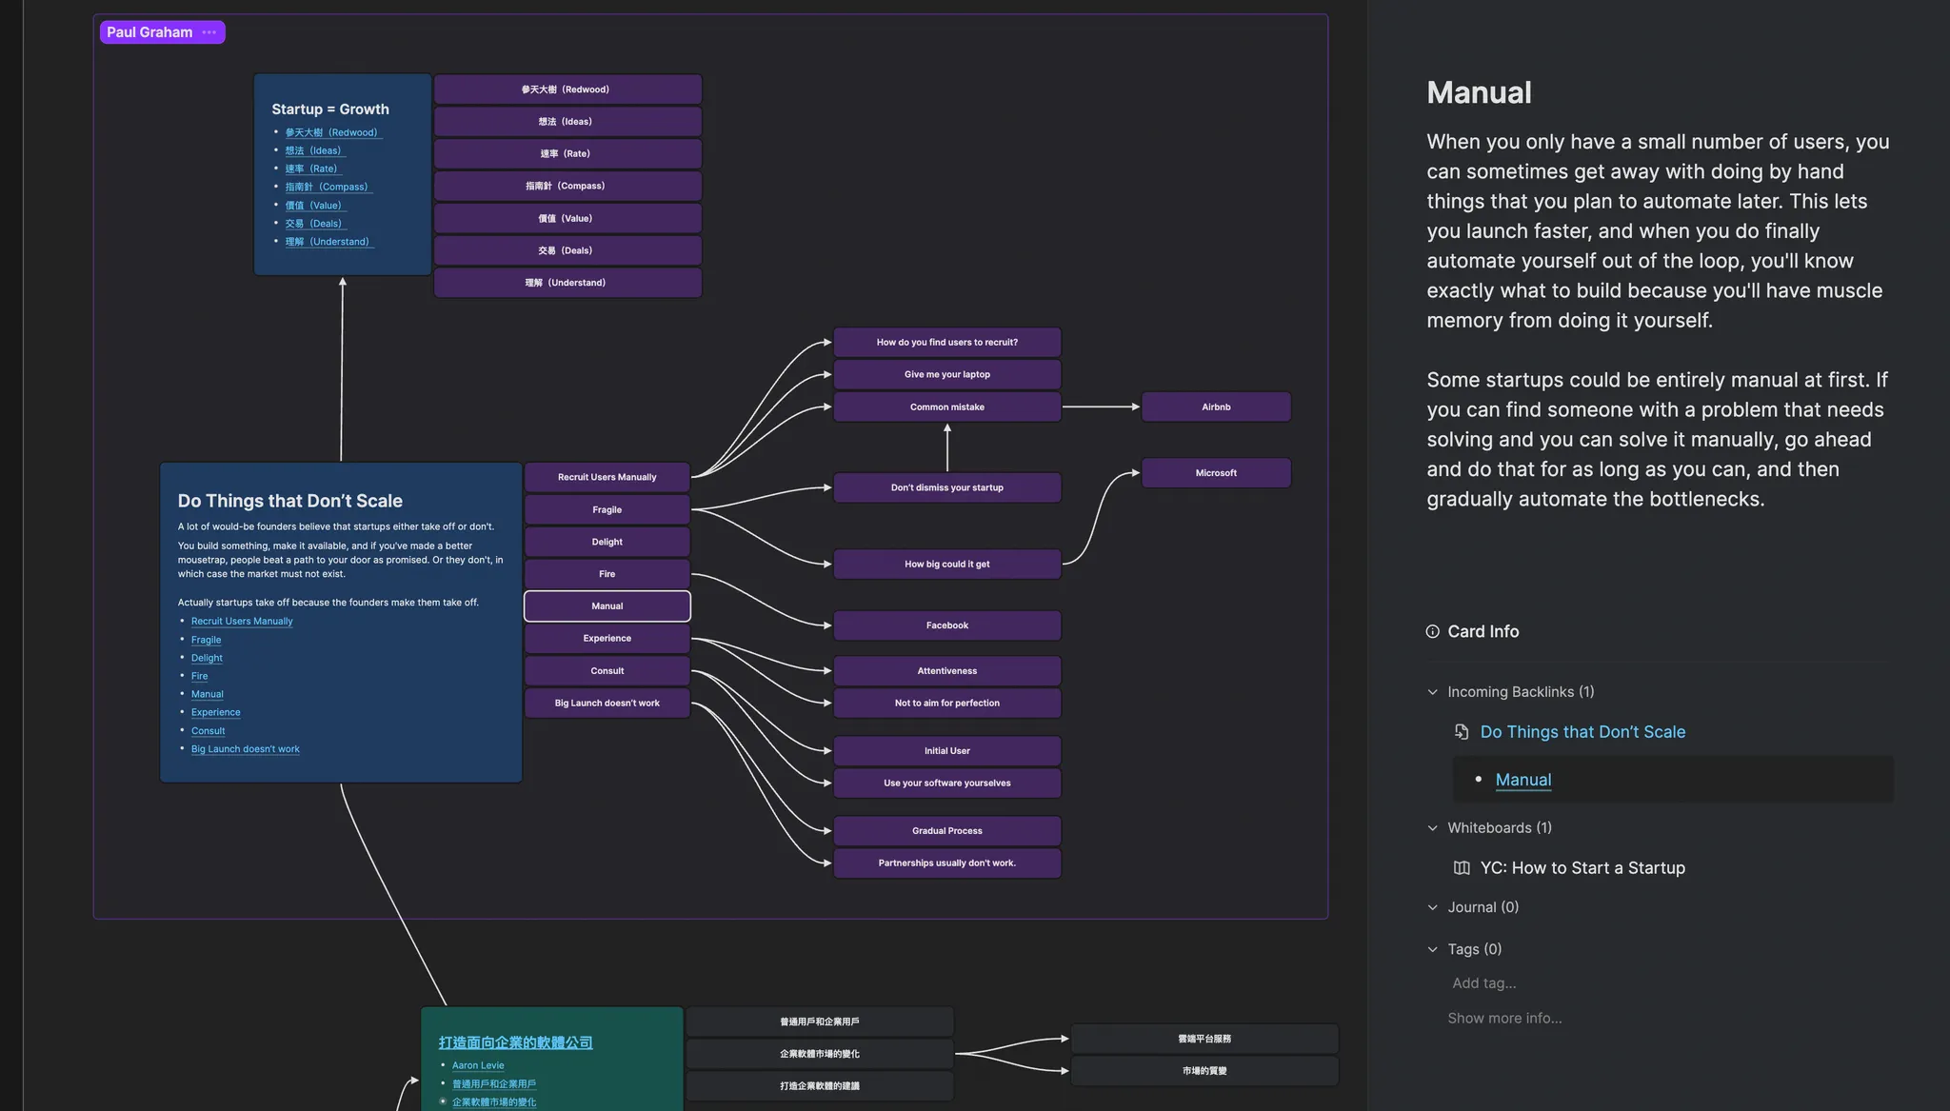Toggle the Journal section chevron
This screenshot has width=1950, height=1111.
pos(1433,907)
